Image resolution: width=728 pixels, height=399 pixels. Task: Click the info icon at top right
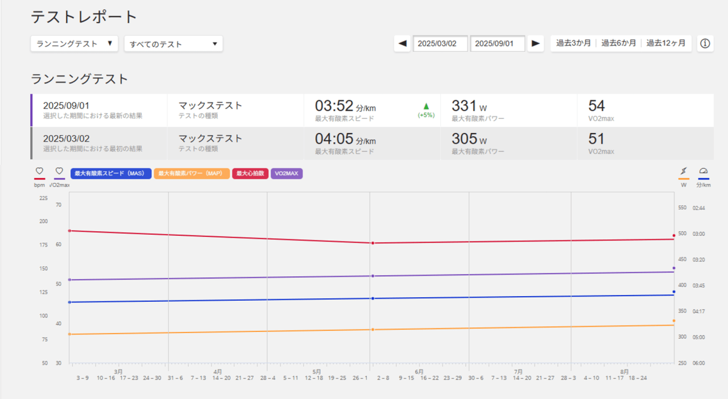click(x=705, y=44)
